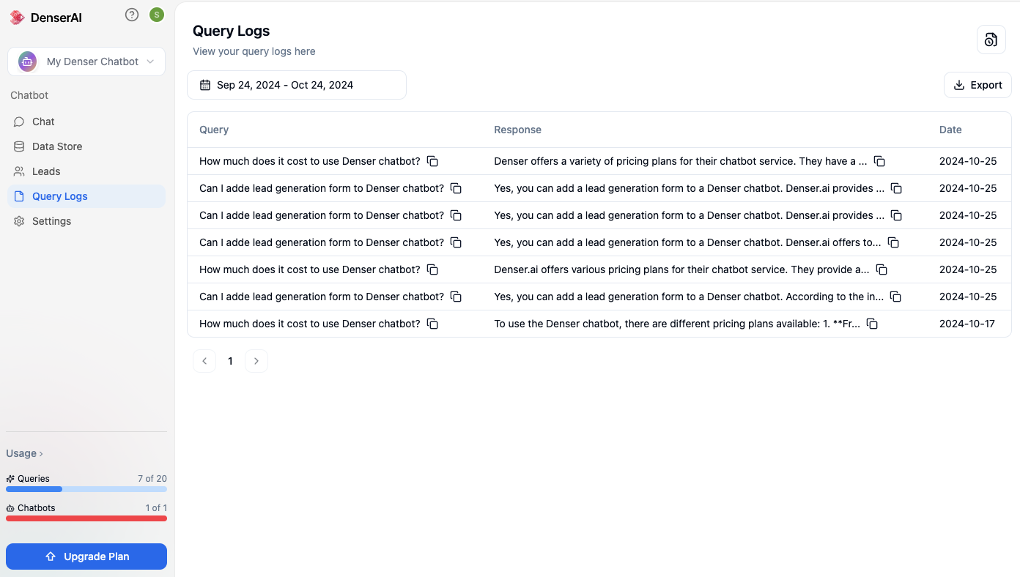
Task: Open the Data Store section
Action: (x=56, y=146)
